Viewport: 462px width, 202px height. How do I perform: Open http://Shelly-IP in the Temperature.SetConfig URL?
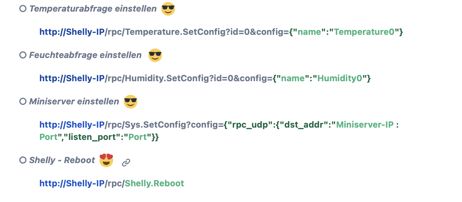tap(72, 32)
